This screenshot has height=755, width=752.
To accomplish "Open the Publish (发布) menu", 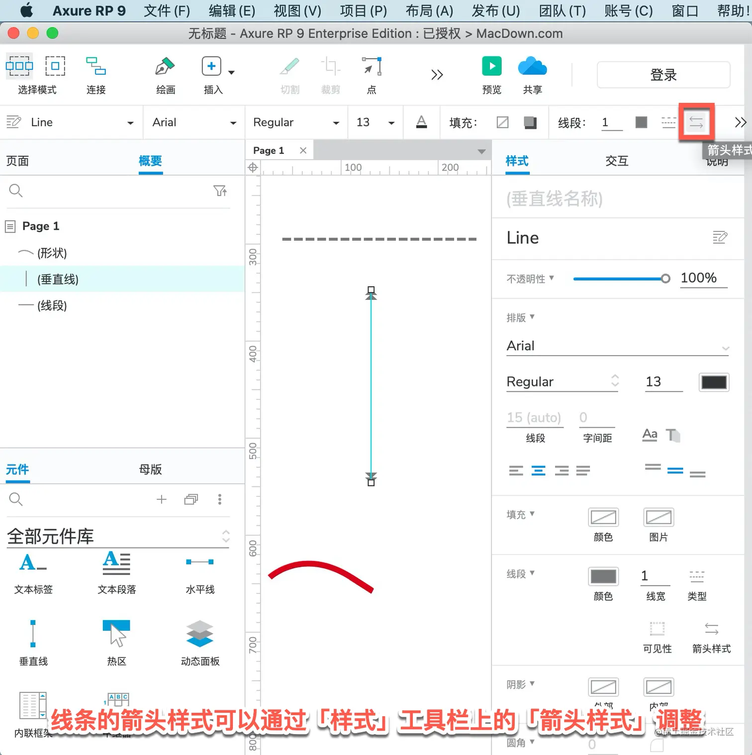I will pos(496,10).
